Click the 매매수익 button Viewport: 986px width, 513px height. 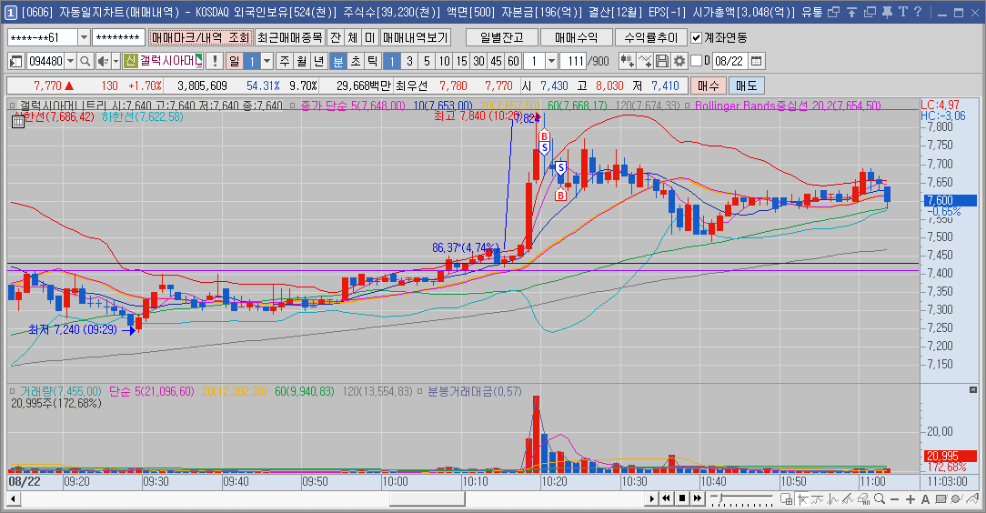point(576,37)
